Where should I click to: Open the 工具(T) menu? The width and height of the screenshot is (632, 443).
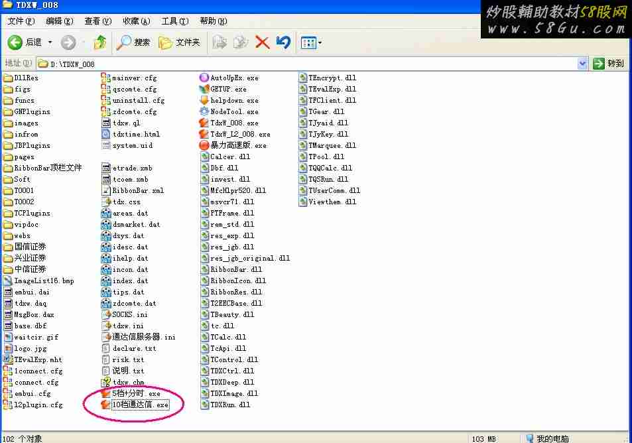(175, 21)
